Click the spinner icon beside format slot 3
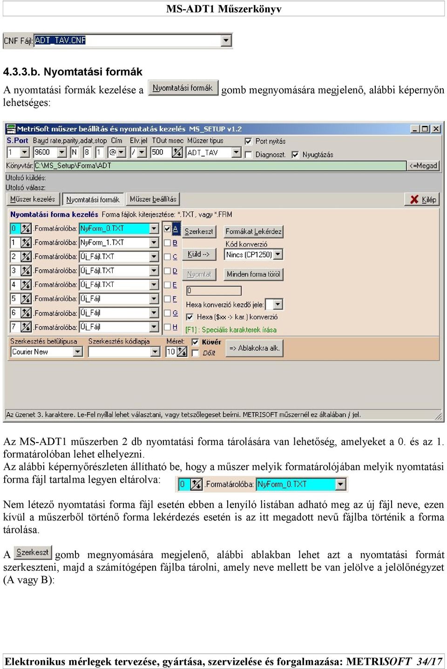 (x=26, y=271)
